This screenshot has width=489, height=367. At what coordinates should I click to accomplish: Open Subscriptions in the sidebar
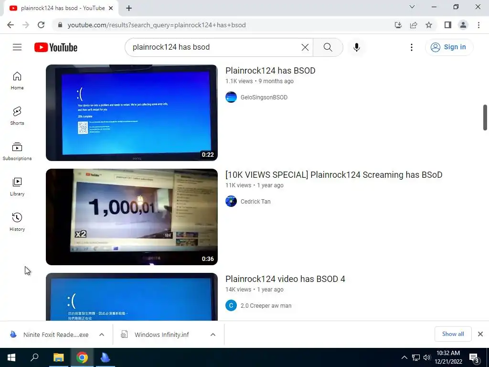17,151
